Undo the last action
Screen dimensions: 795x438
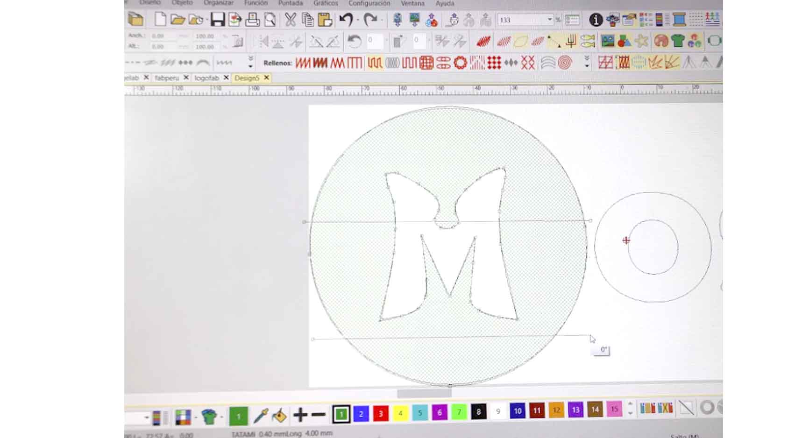346,20
